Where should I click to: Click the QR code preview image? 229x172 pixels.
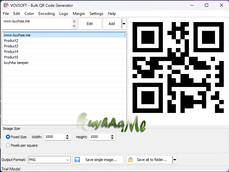[x=178, y=68]
